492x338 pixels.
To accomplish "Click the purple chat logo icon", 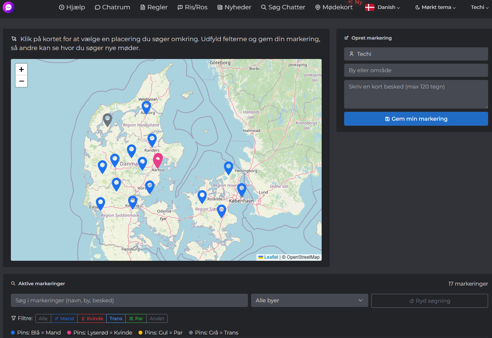I will [x=8, y=7].
